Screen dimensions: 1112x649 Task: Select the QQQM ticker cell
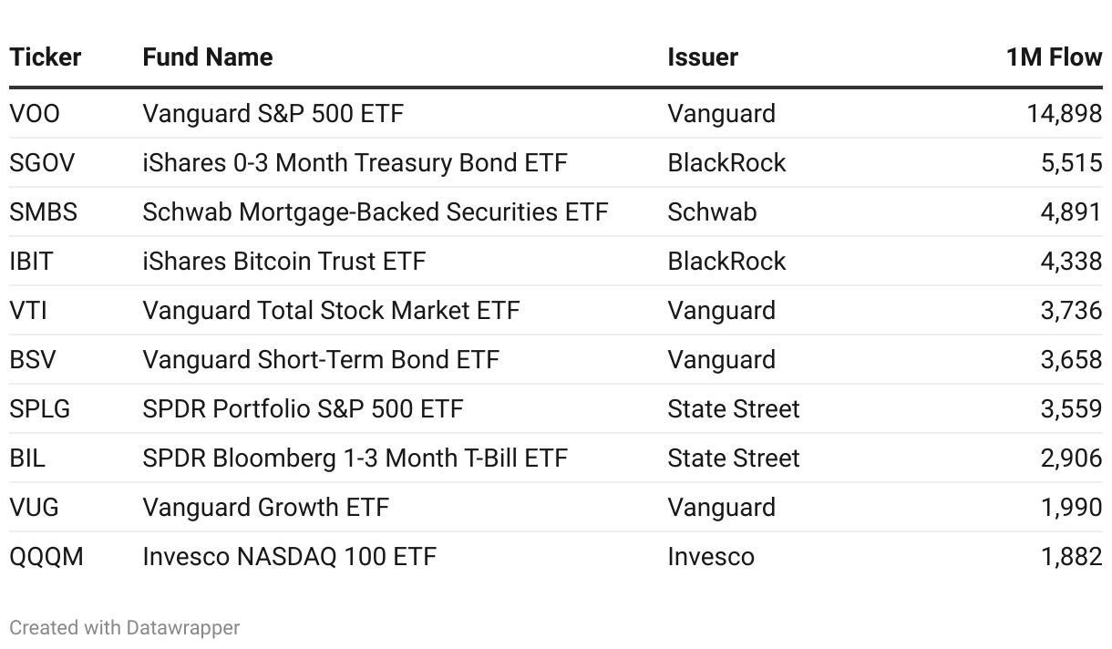point(46,557)
